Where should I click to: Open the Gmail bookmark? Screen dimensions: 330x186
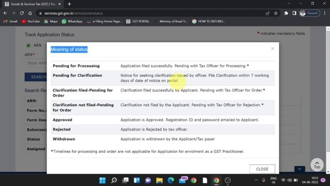tap(10, 21)
